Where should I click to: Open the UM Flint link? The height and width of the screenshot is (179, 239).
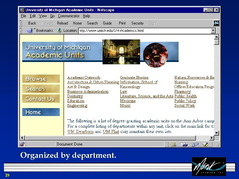[x=111, y=132]
